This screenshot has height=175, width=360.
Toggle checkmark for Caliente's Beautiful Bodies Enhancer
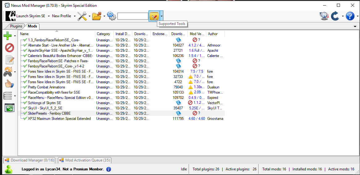click(25, 56)
